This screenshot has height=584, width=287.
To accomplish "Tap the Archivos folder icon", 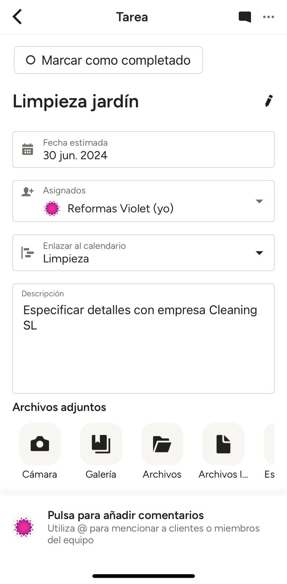I will click(x=162, y=444).
